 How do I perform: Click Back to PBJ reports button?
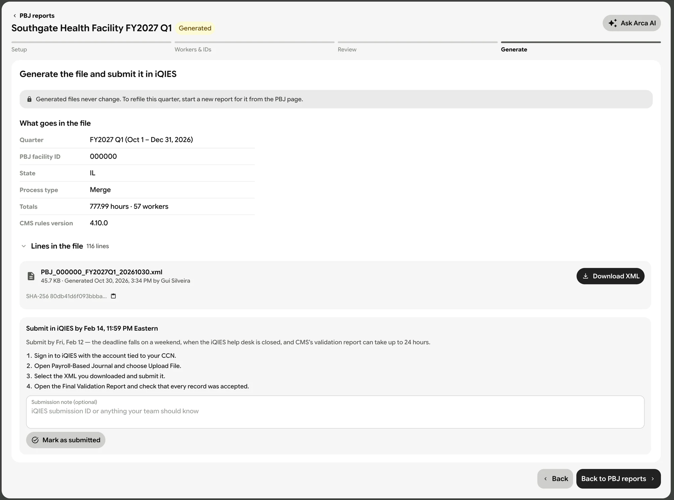(x=618, y=479)
